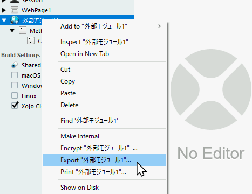Choose Cut from context menu

104,70
